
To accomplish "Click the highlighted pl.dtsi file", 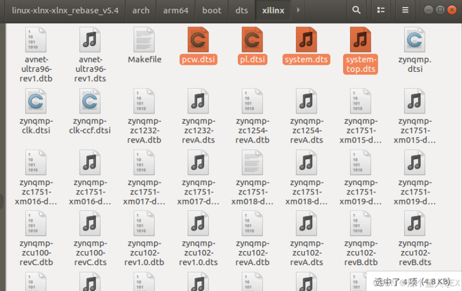I will [x=252, y=46].
